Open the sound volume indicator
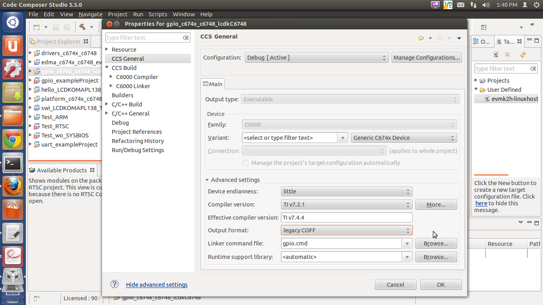The image size is (543, 305). click(x=486, y=5)
